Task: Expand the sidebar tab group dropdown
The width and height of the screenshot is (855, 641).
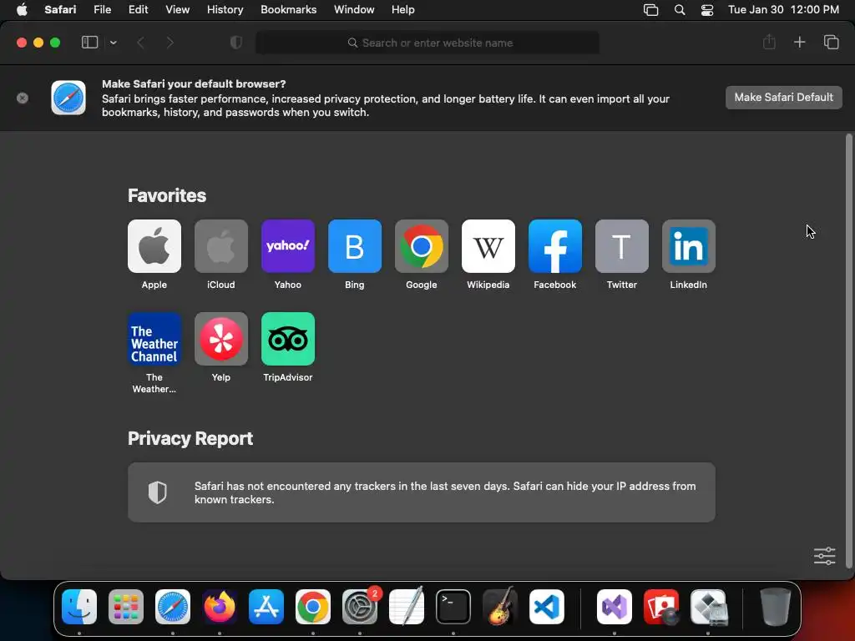Action: pos(113,43)
